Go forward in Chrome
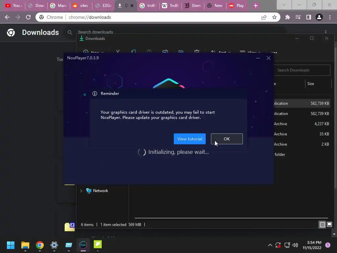 click(18, 17)
